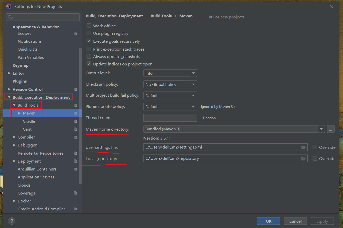The height and width of the screenshot is (228, 343).
Task: Click Build, Execution, Deployment breadcrumb
Action: tap(114, 16)
